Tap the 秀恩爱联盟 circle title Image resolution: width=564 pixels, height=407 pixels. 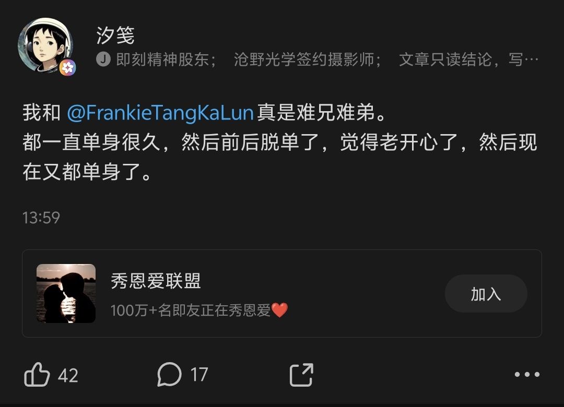[x=156, y=281]
